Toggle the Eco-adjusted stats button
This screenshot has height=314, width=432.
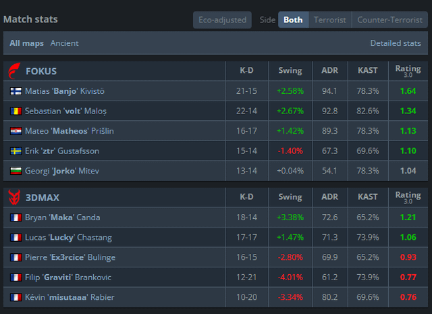(222, 20)
